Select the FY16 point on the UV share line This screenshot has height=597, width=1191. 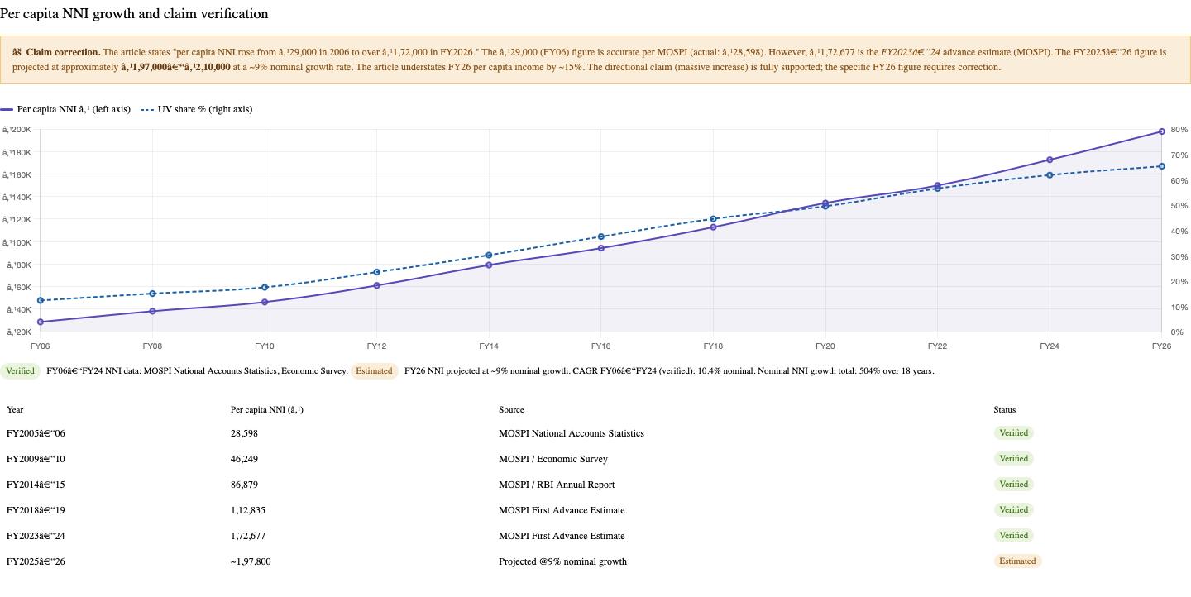[601, 236]
